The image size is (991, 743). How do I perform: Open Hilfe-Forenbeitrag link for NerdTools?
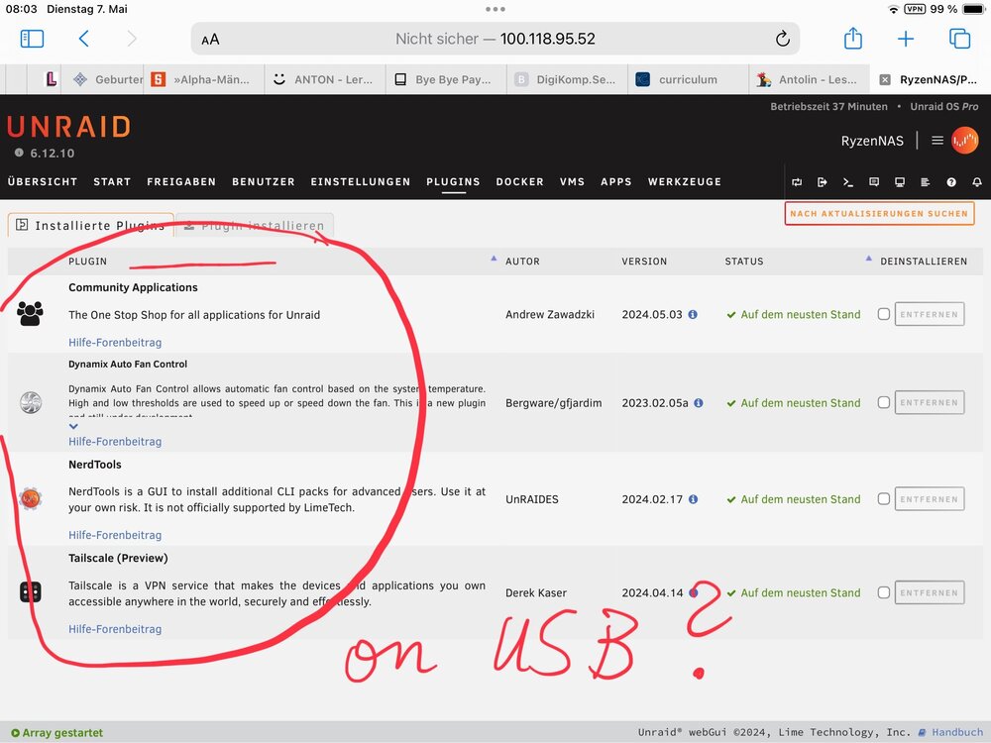pos(115,535)
